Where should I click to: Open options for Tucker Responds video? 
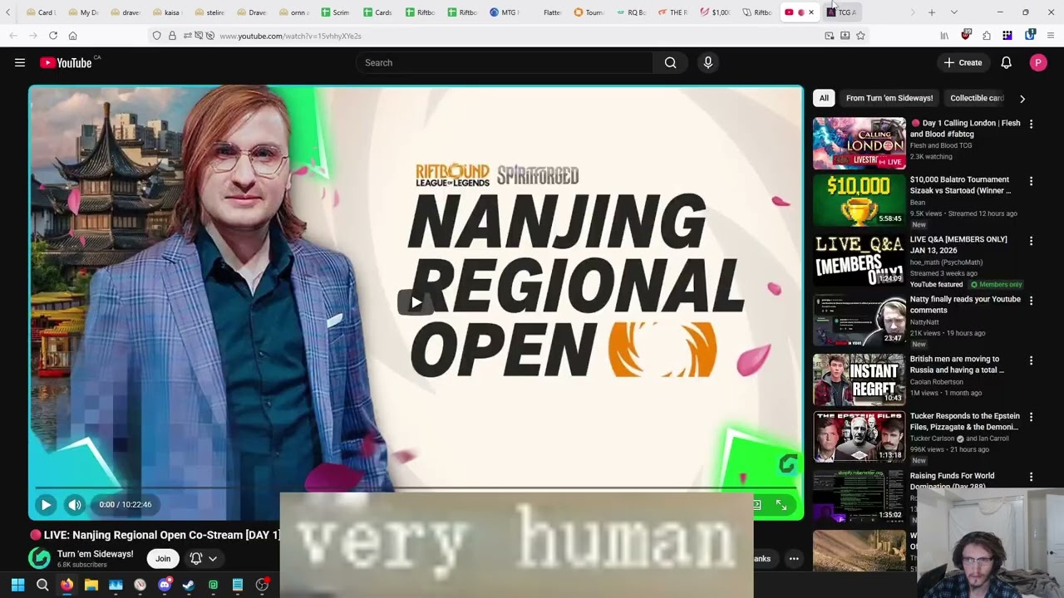1031,417
